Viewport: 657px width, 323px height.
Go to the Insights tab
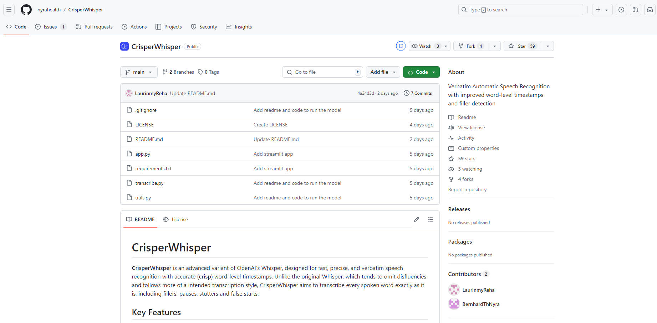pos(239,26)
